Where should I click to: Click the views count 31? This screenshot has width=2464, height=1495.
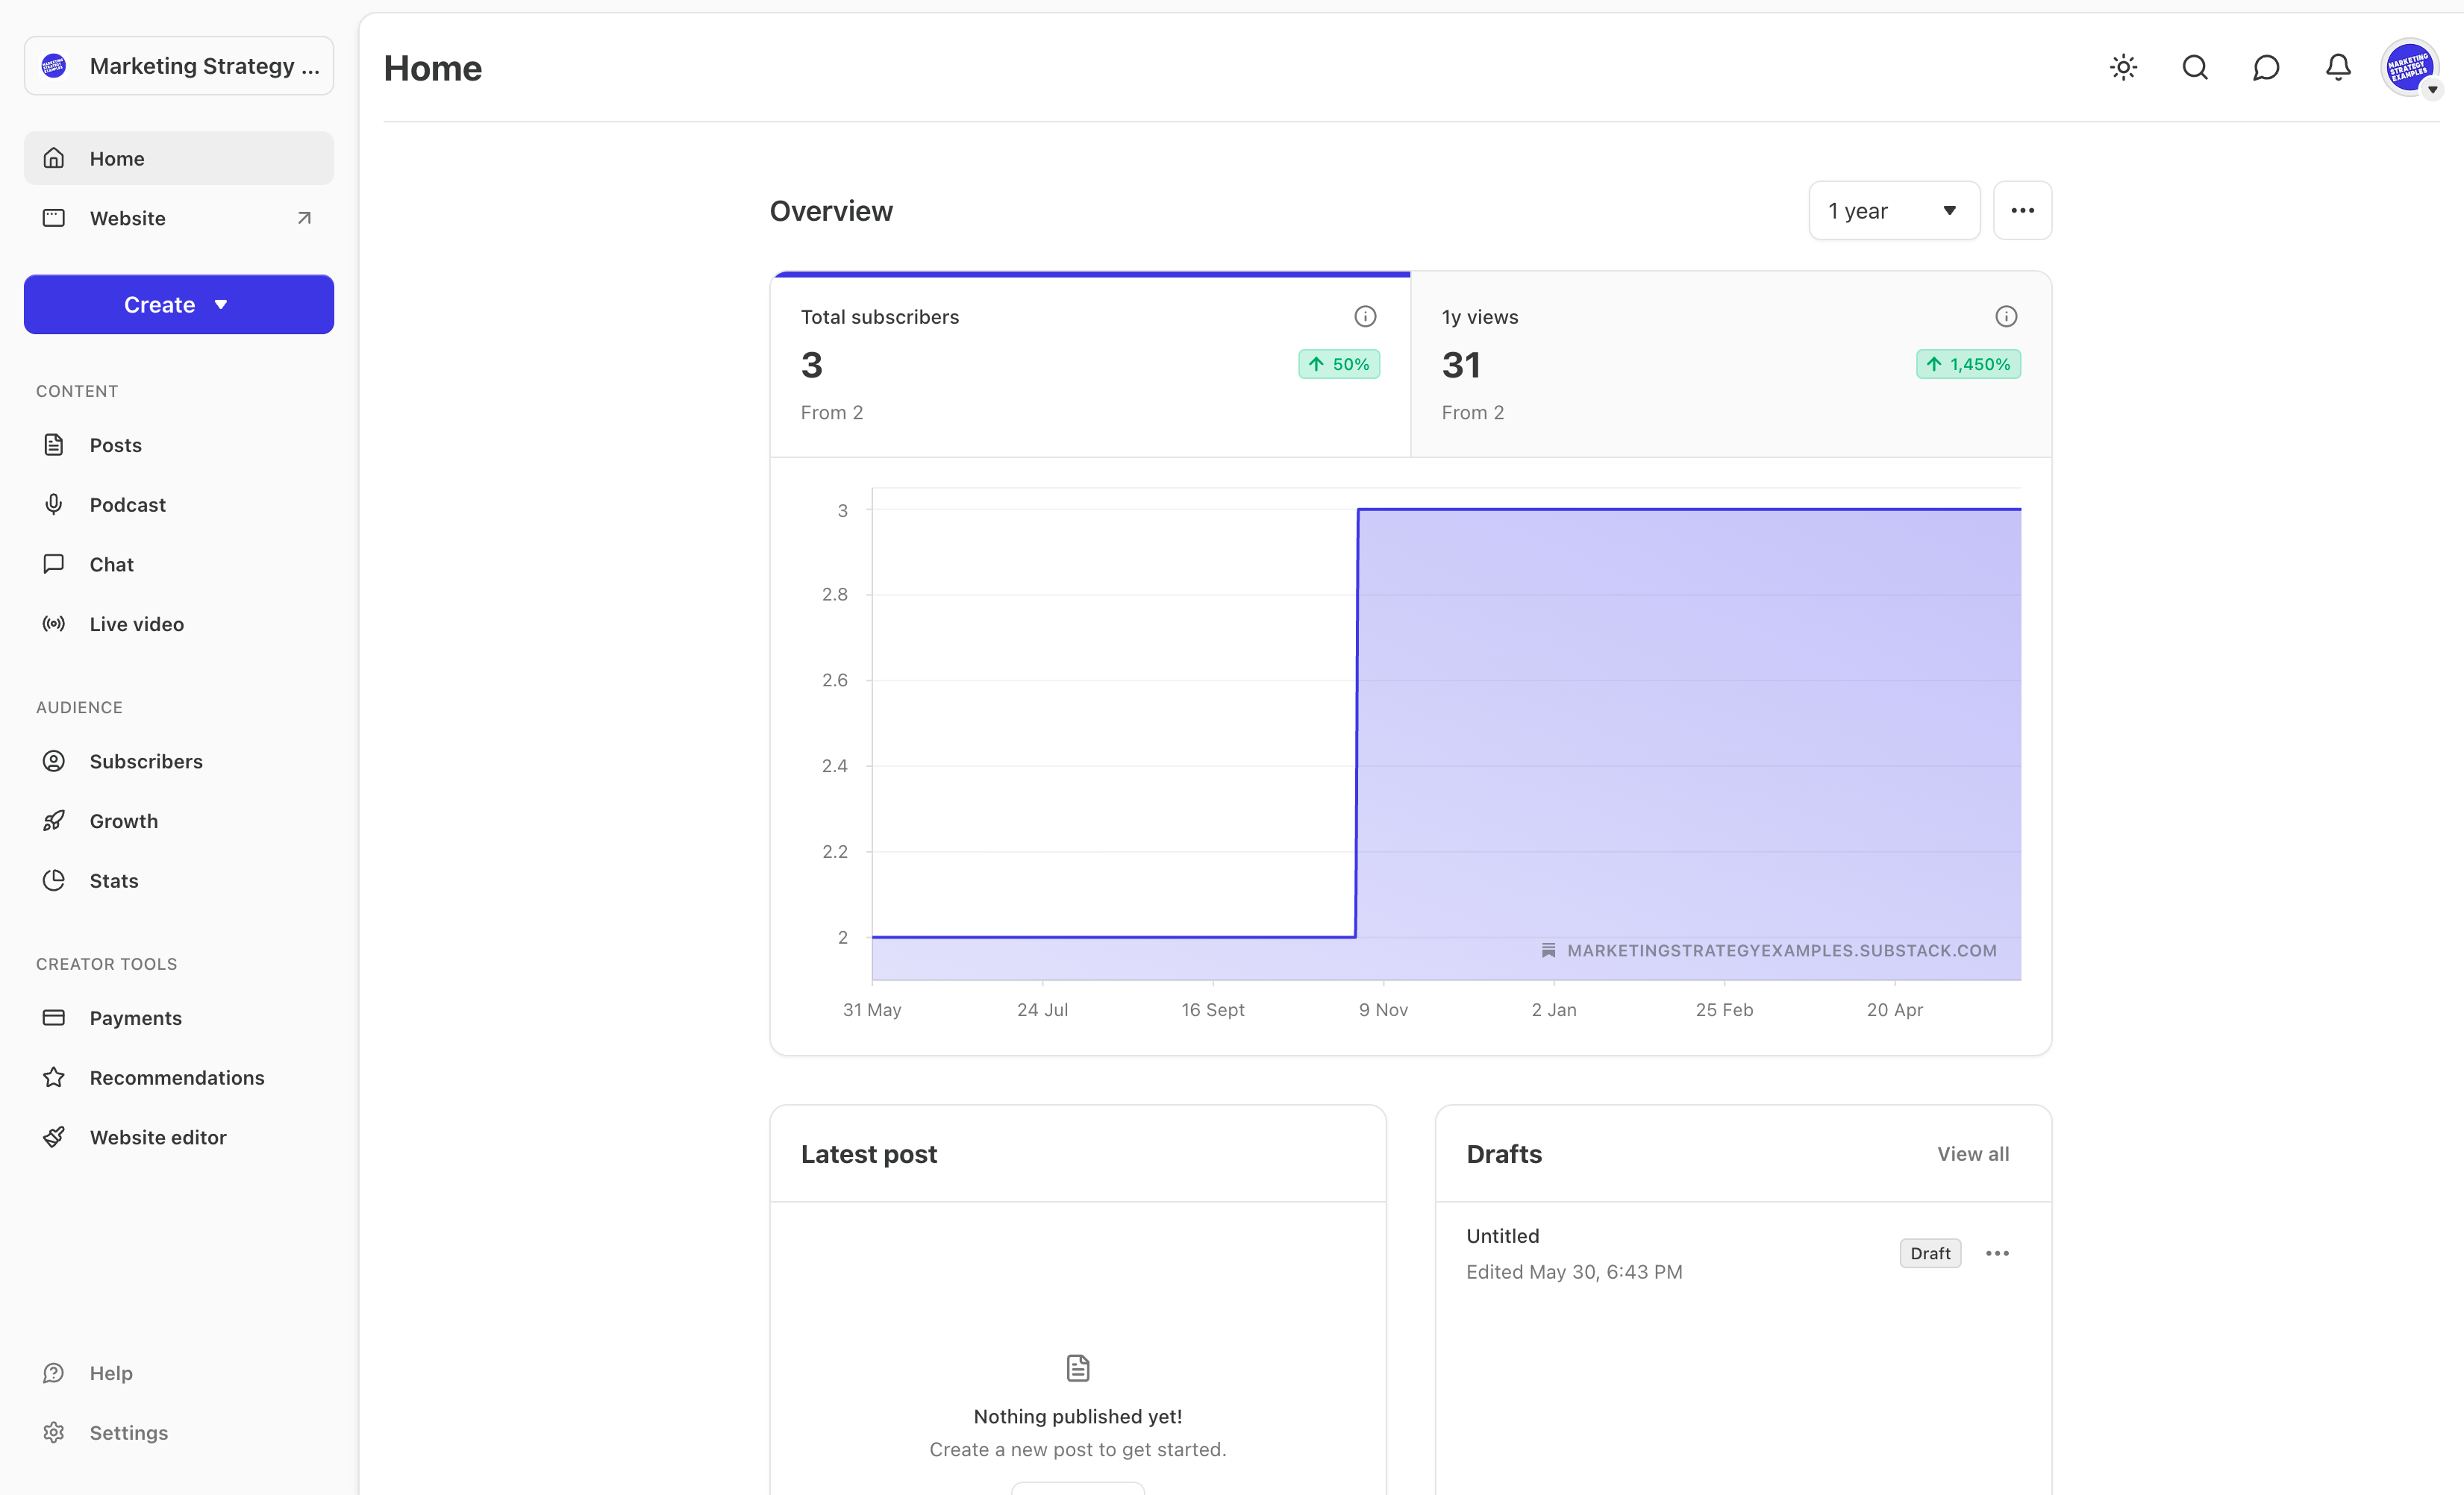coord(1461,365)
